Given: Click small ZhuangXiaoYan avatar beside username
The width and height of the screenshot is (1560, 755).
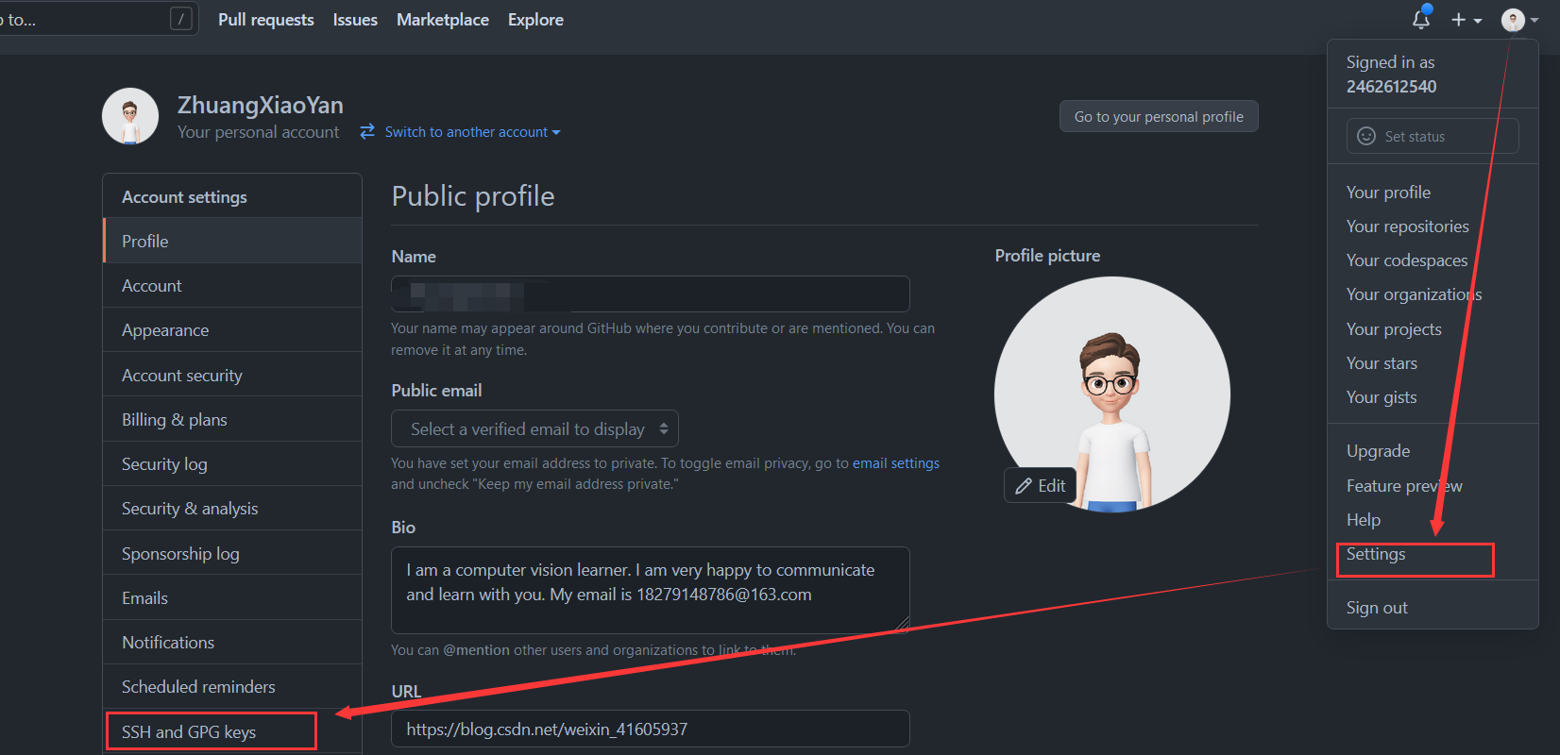Looking at the screenshot, I should tap(130, 116).
